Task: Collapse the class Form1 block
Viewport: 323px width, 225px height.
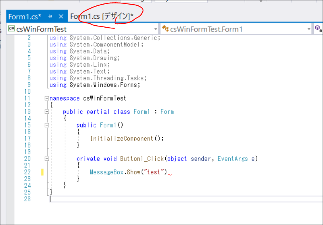Action: [47, 112]
